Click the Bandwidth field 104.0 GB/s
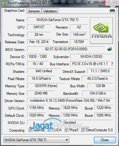The image size is (119, 146). tap(98, 93)
